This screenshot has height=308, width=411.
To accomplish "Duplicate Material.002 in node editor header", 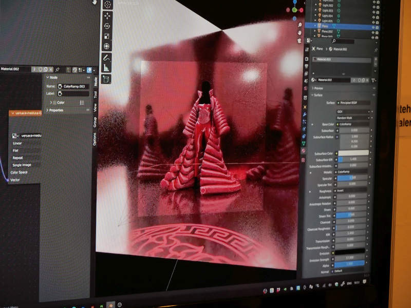I will tap(46, 69).
